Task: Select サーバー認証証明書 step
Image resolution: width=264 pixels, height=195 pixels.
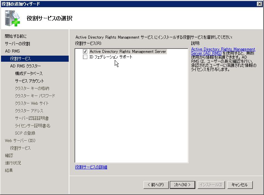Action: coord(32,118)
